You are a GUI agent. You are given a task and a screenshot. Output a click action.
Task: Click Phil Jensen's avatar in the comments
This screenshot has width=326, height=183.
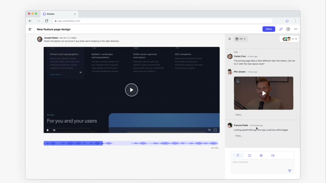[x=230, y=72]
